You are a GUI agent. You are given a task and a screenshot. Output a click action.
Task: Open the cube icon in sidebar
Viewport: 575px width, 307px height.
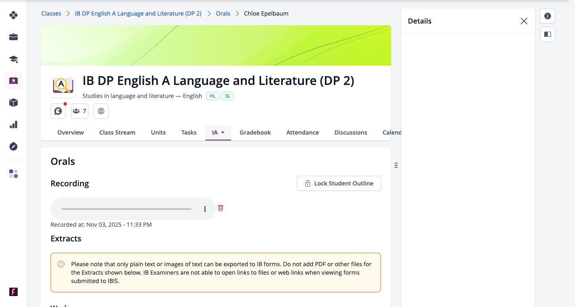click(13, 103)
